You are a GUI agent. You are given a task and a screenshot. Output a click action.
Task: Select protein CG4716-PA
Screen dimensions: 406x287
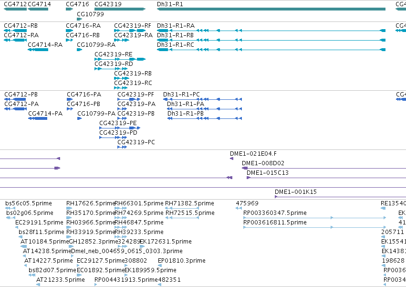pyautogui.click(x=84, y=95)
